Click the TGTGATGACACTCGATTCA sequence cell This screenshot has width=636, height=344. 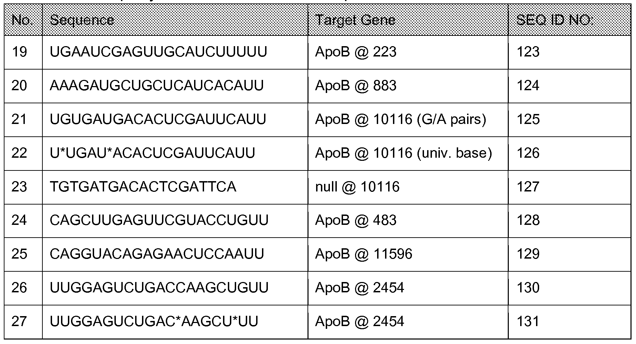coord(143,187)
